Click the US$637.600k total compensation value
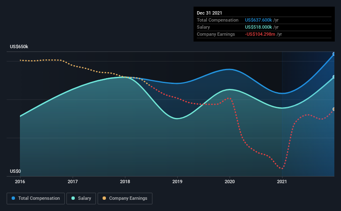Screen dimensions: 341x211 [x=258, y=20]
